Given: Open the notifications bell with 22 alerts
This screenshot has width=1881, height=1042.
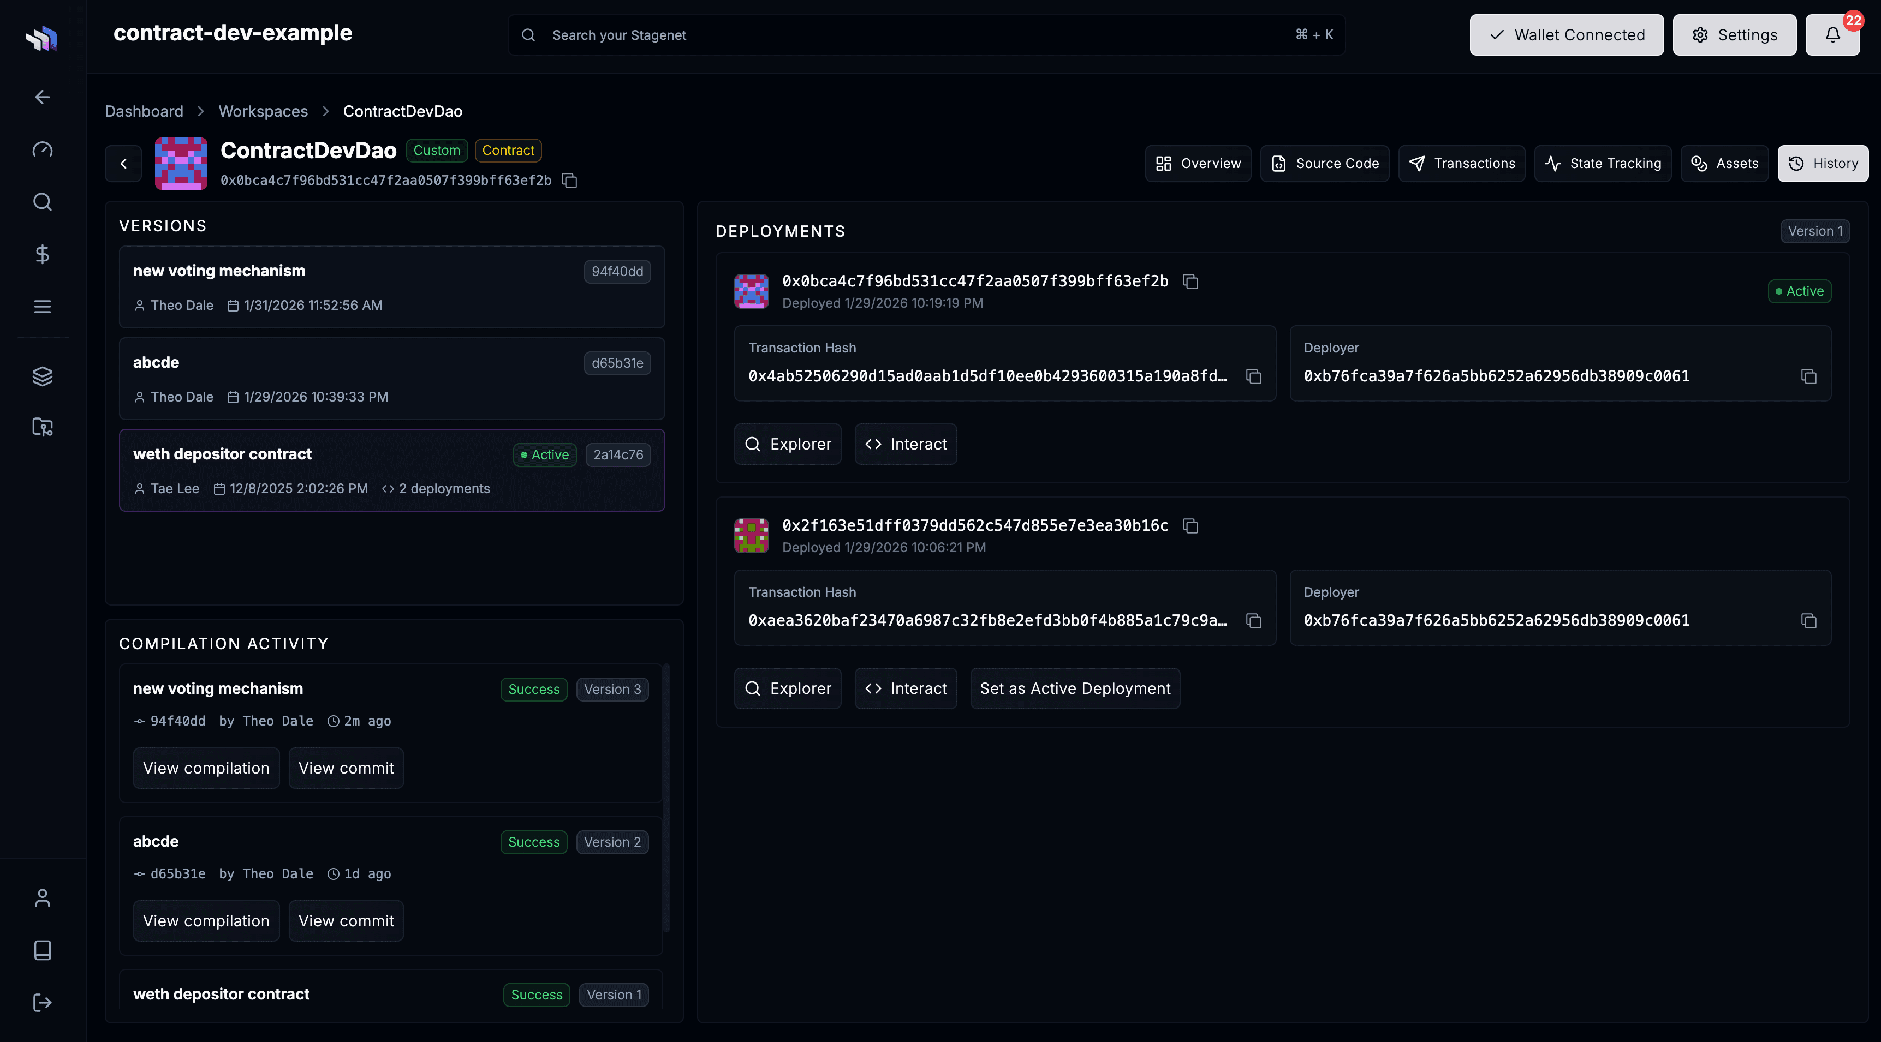Looking at the screenshot, I should tap(1832, 34).
